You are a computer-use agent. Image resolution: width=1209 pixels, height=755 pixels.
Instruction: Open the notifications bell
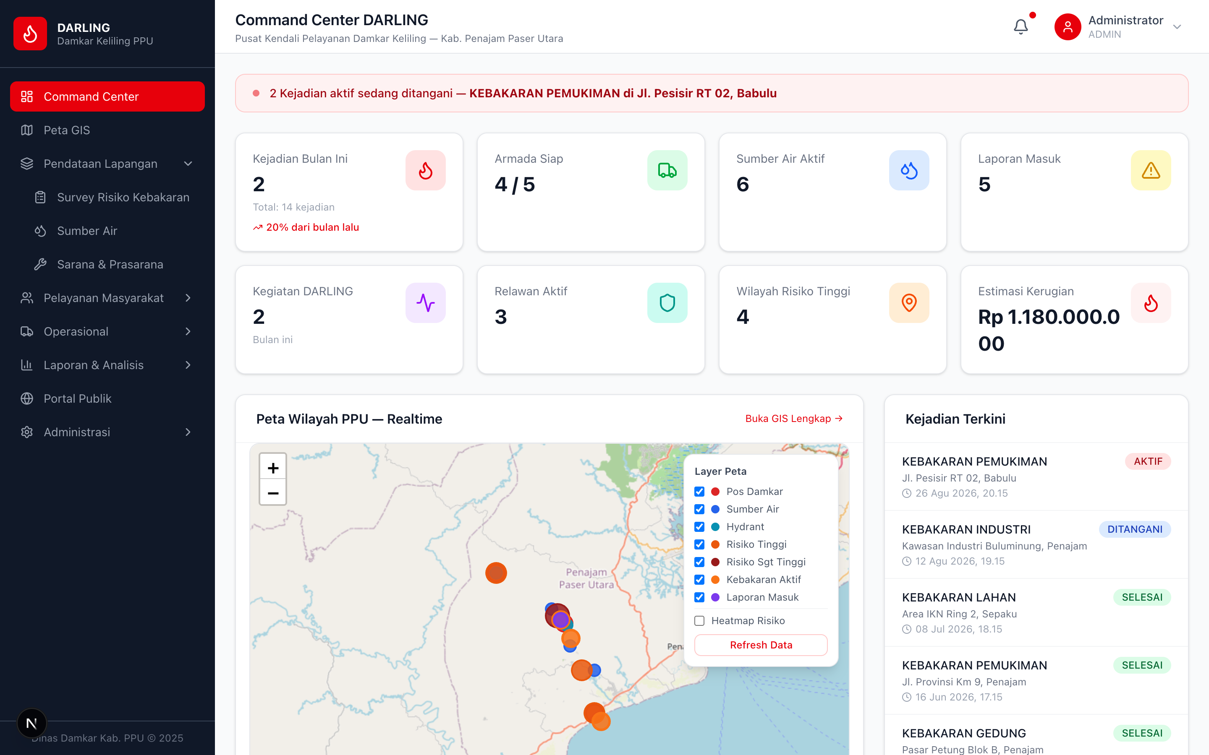1021,26
